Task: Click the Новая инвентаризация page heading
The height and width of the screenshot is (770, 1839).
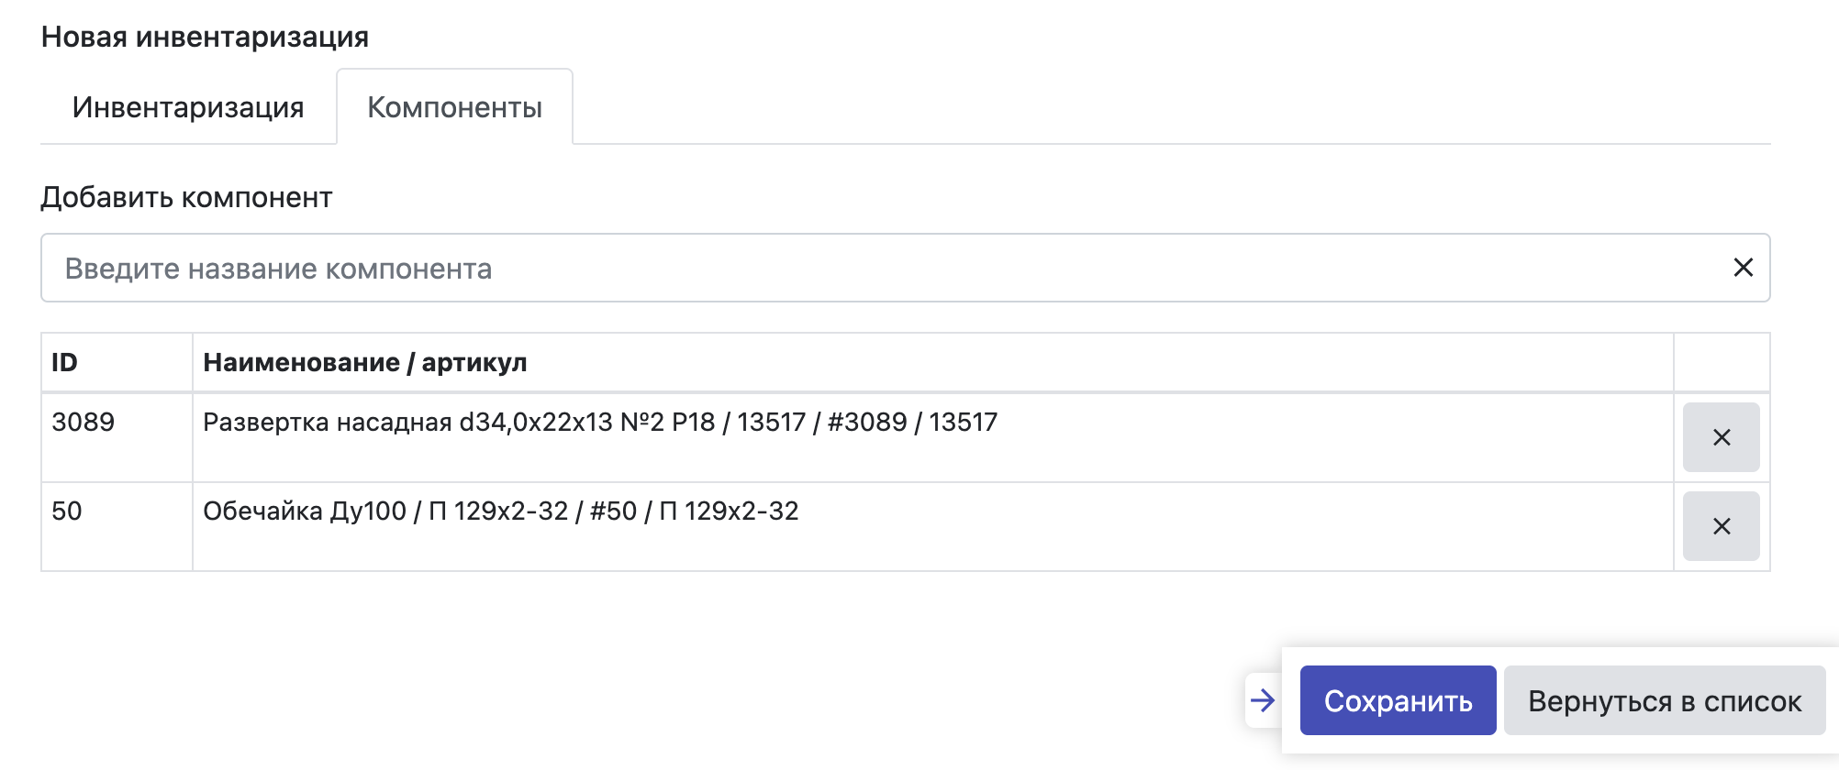Action: click(x=205, y=37)
